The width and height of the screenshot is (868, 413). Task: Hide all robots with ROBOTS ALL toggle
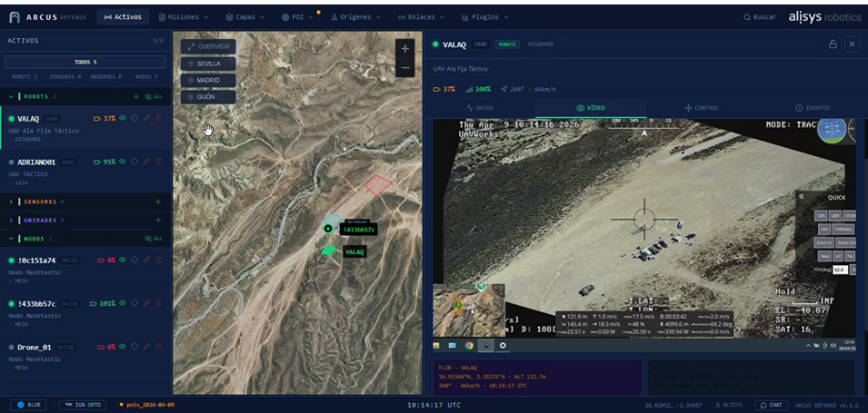tap(154, 97)
